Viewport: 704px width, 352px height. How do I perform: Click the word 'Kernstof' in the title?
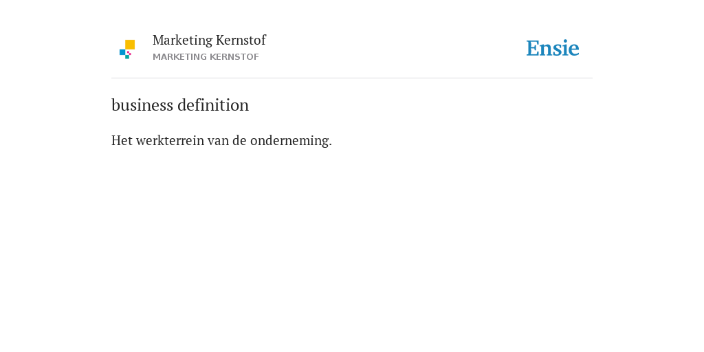[x=241, y=40]
